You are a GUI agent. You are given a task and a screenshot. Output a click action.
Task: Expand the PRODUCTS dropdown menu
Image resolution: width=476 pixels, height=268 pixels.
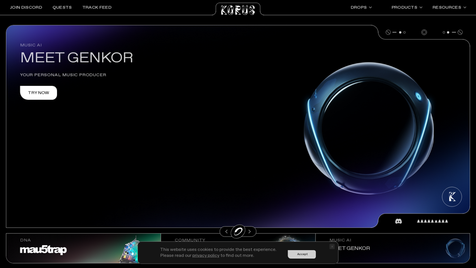[x=407, y=7]
